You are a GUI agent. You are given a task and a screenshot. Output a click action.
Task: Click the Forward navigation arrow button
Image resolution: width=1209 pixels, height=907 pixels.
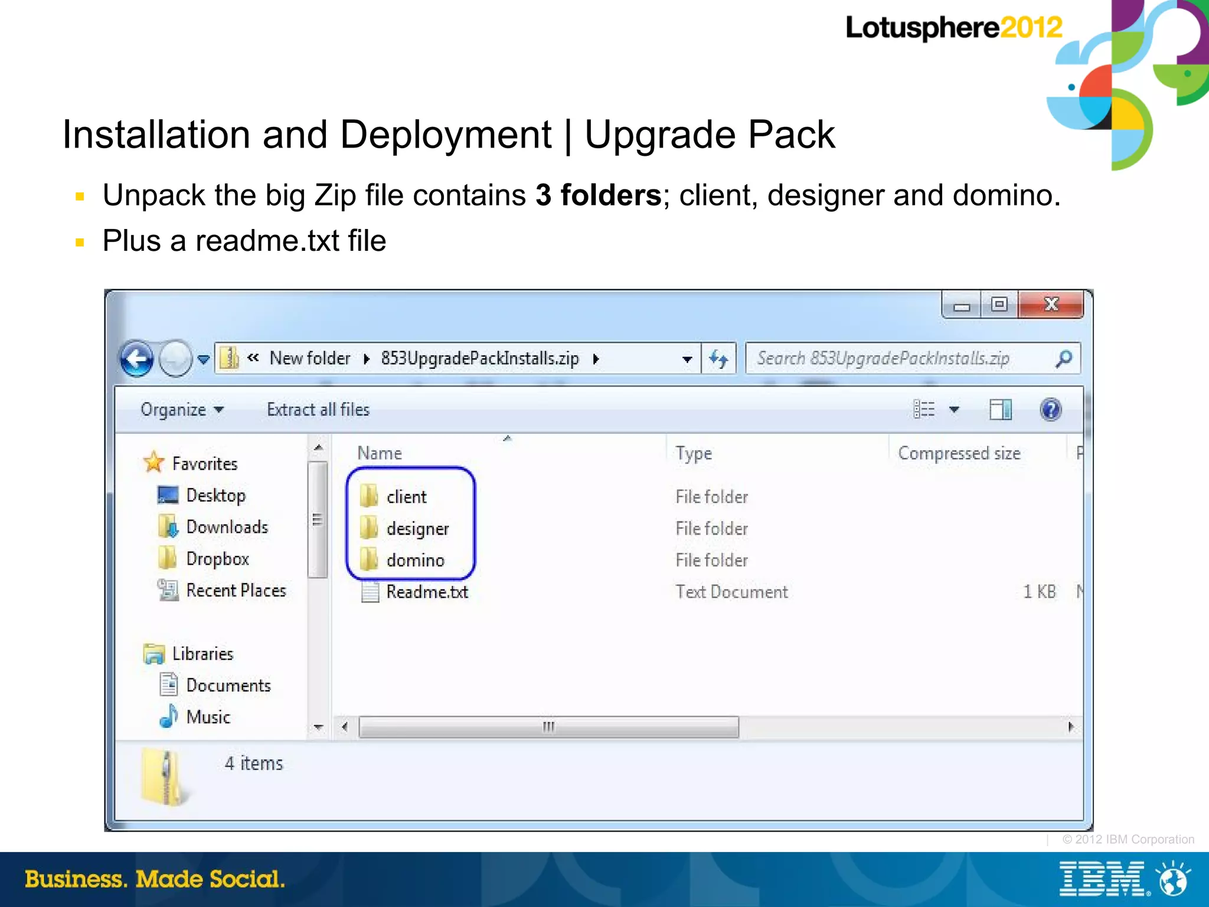pos(175,358)
